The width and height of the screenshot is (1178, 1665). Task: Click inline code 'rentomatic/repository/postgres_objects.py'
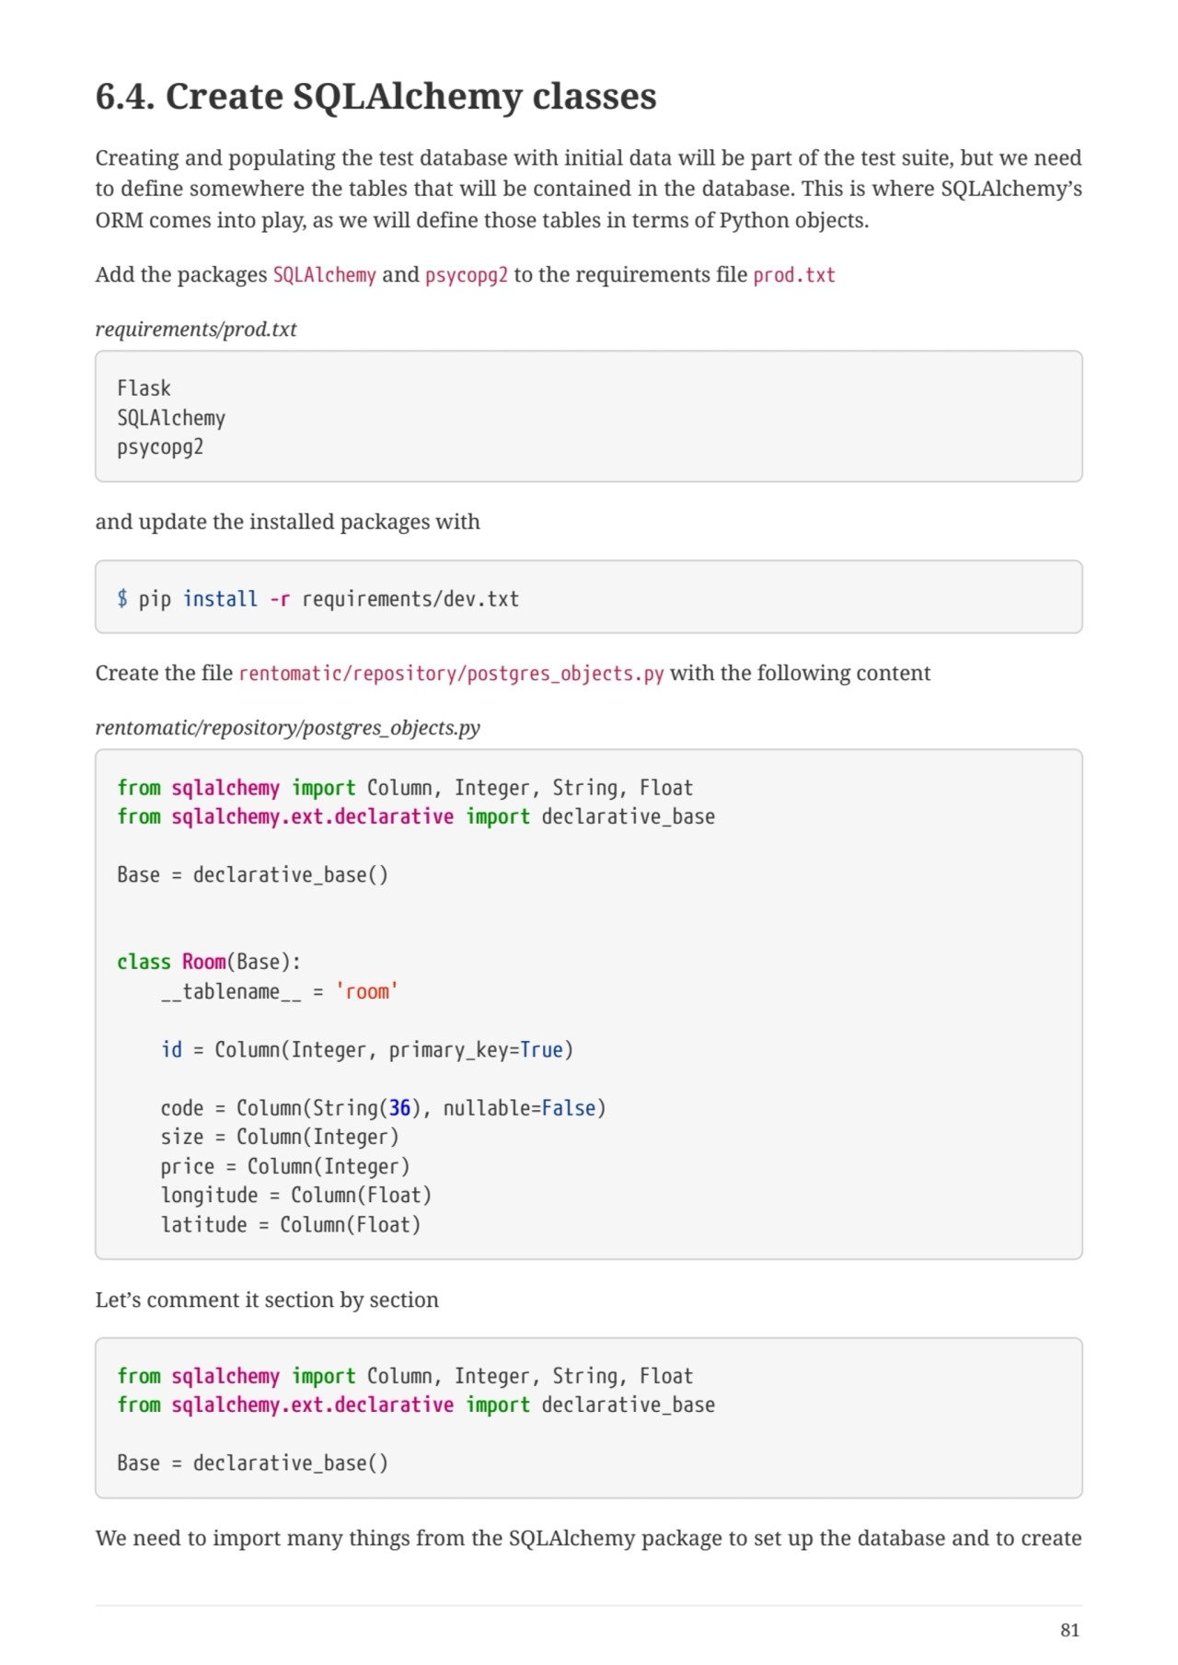click(x=451, y=674)
